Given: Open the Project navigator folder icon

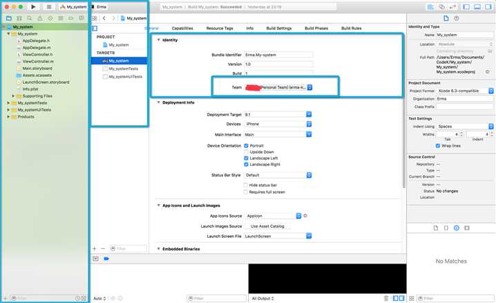Looking at the screenshot, I should pyautogui.click(x=9, y=19).
